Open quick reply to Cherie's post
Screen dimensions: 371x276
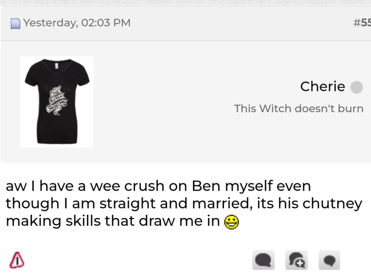click(329, 260)
